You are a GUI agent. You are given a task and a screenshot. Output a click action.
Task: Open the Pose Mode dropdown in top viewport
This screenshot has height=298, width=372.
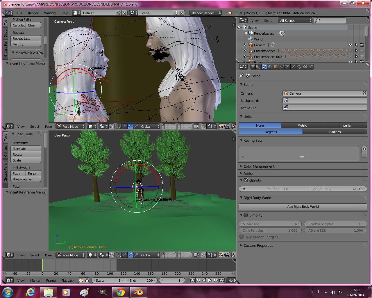pyautogui.click(x=70, y=126)
